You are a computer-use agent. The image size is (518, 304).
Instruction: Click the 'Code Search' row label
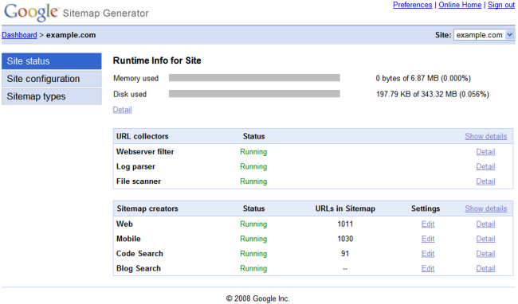coord(139,254)
